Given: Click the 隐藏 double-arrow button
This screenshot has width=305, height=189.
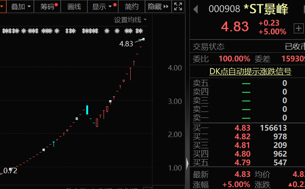Looking at the screenshot, I should (x=158, y=7).
